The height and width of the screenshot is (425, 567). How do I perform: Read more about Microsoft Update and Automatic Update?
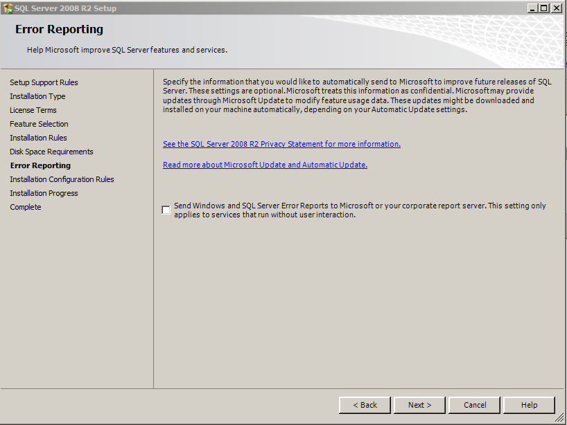click(265, 165)
